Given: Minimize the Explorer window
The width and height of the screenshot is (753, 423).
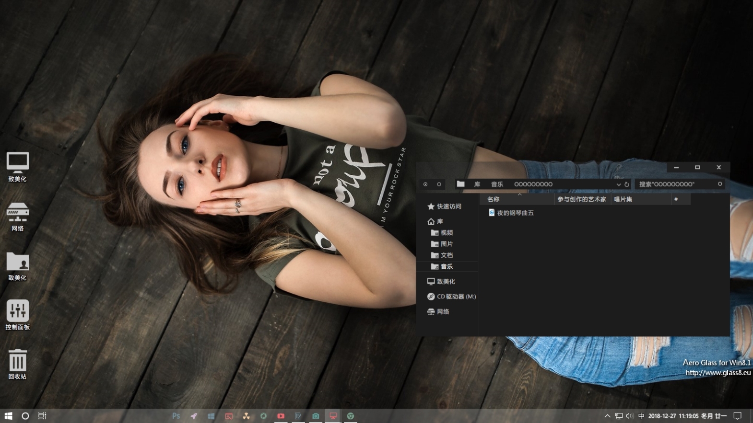Looking at the screenshot, I should click(676, 167).
